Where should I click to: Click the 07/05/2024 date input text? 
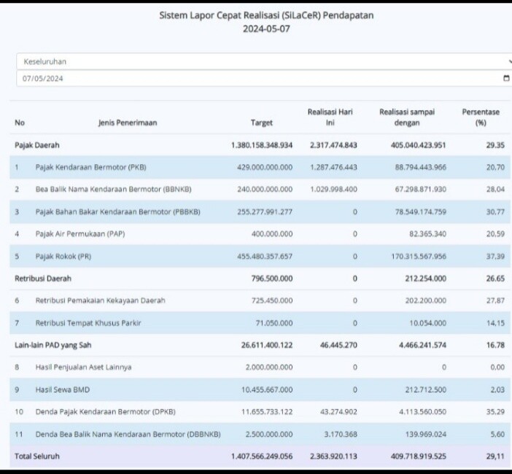pyautogui.click(x=43, y=79)
